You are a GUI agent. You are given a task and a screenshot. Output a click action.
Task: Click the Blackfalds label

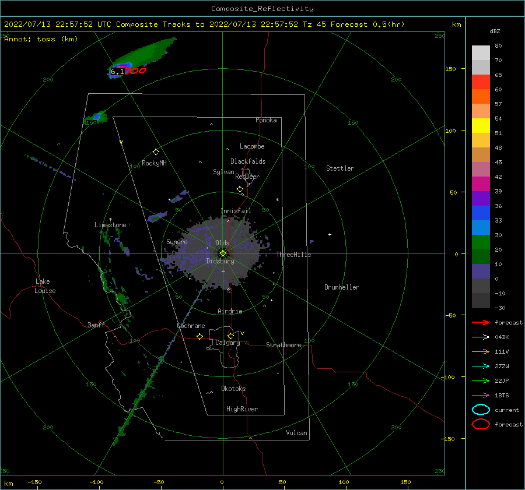click(248, 161)
